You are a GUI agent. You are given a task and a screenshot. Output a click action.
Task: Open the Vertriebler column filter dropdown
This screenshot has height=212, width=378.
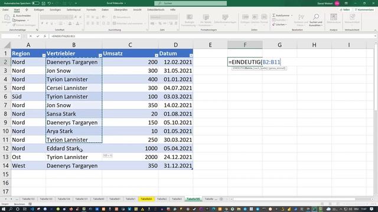[100, 55]
